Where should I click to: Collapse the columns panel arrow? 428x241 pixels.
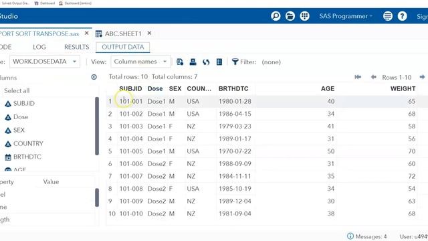coord(94,77)
